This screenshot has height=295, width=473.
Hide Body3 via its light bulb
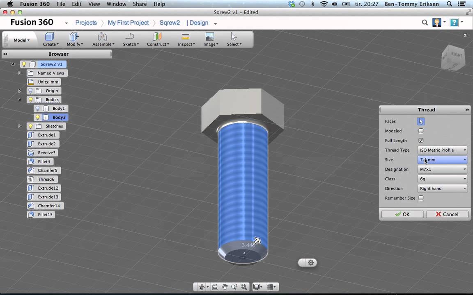tap(37, 117)
